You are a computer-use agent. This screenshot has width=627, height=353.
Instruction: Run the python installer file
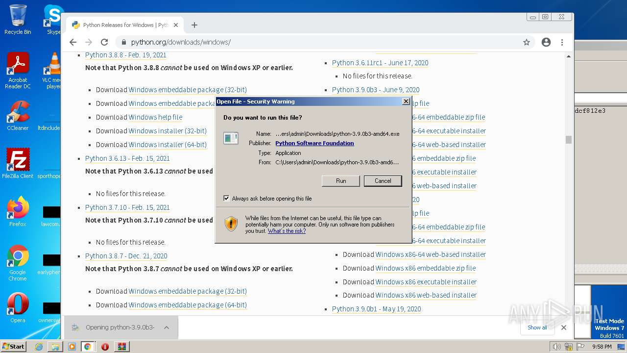click(x=341, y=181)
